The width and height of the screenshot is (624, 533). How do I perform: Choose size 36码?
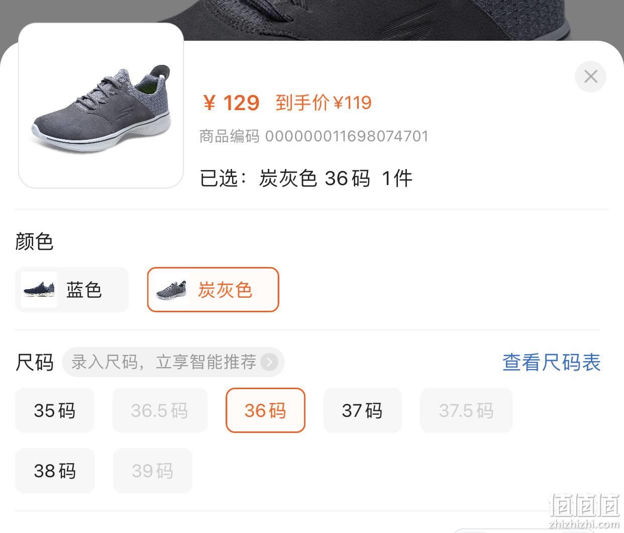pyautogui.click(x=265, y=410)
